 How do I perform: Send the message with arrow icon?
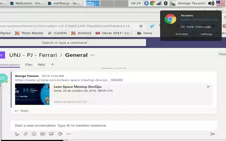[213, 134]
